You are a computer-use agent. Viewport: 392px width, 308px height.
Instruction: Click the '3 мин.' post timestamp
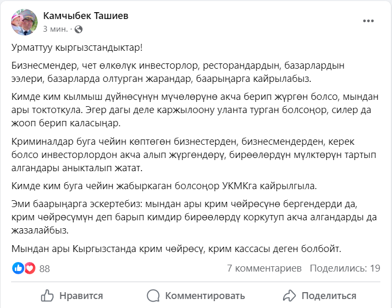56,28
